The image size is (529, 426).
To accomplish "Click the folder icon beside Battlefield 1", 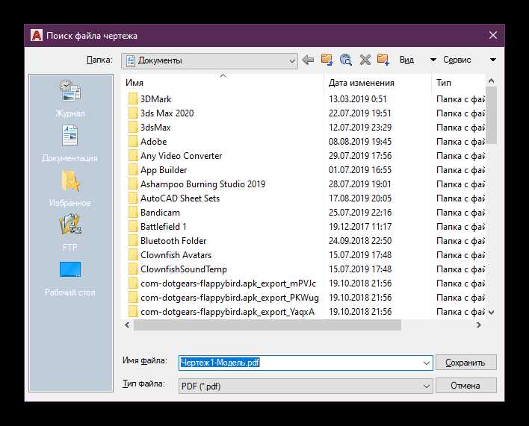I will (133, 227).
